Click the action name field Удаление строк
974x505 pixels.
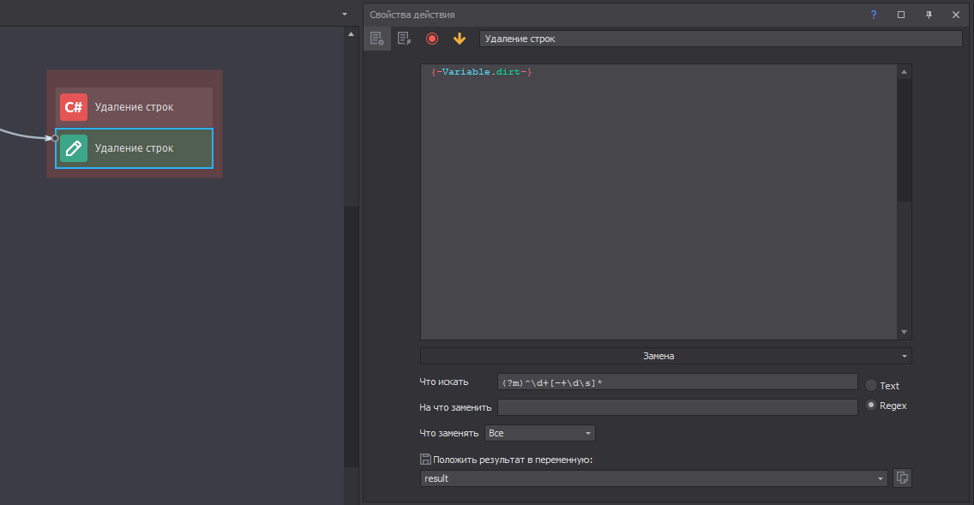pyautogui.click(x=720, y=39)
